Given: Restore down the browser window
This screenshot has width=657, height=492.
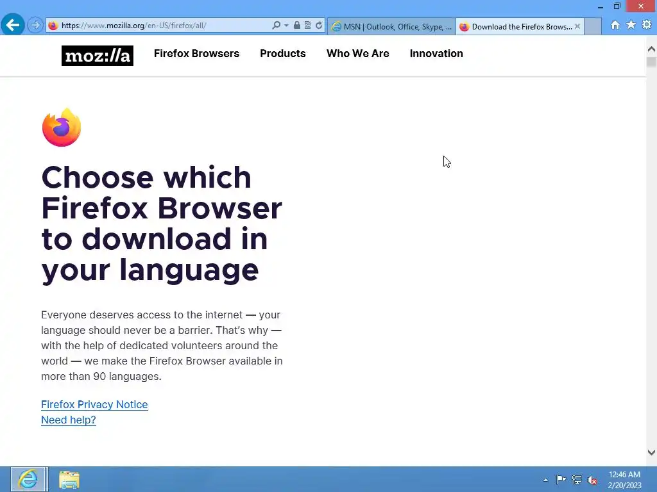Looking at the screenshot, I should 617,6.
